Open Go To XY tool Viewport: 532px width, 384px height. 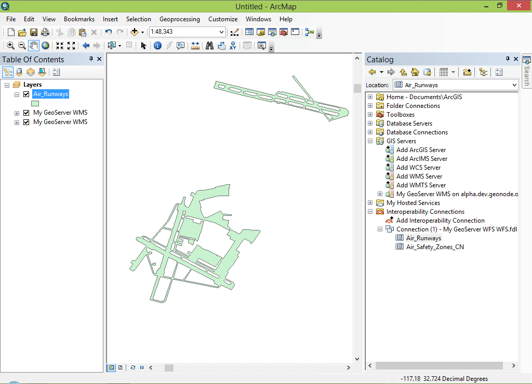(233, 46)
